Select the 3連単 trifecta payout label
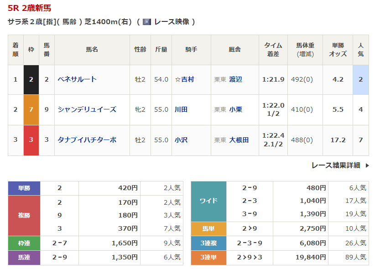 click(x=208, y=258)
